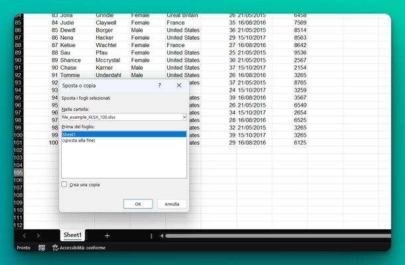The width and height of the screenshot is (405, 265).
Task: Close the 'Sposta o copia' dialog
Action: click(x=179, y=85)
